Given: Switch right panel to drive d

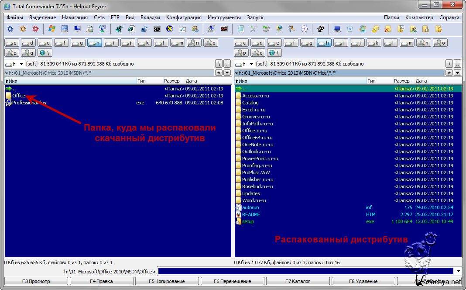Looking at the screenshot, I should (x=258, y=43).
